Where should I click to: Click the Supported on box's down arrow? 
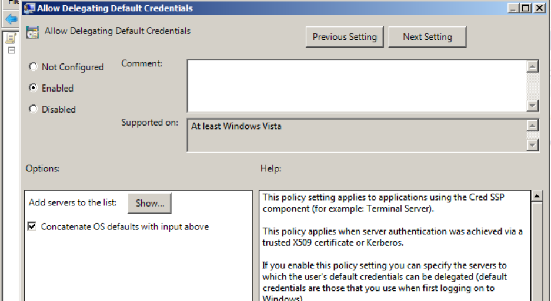pyautogui.click(x=533, y=145)
